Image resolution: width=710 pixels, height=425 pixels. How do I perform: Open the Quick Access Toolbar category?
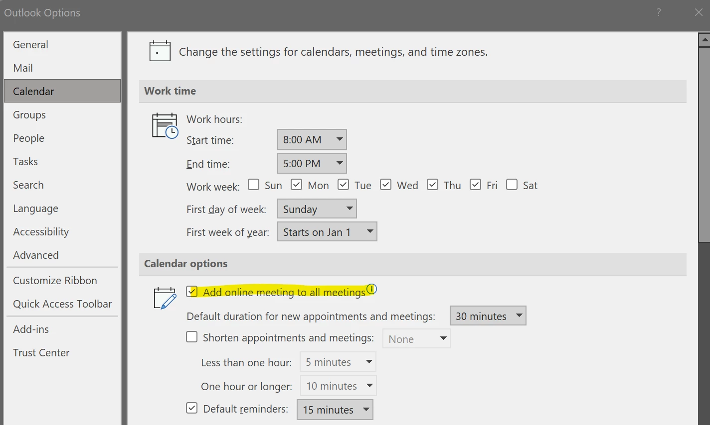pyautogui.click(x=62, y=304)
